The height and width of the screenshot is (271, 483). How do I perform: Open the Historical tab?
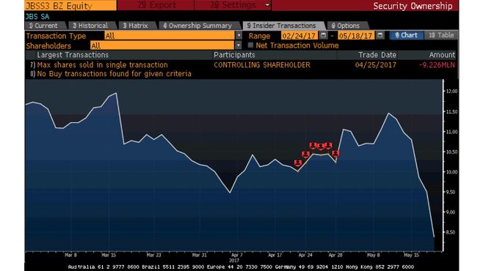click(x=90, y=26)
